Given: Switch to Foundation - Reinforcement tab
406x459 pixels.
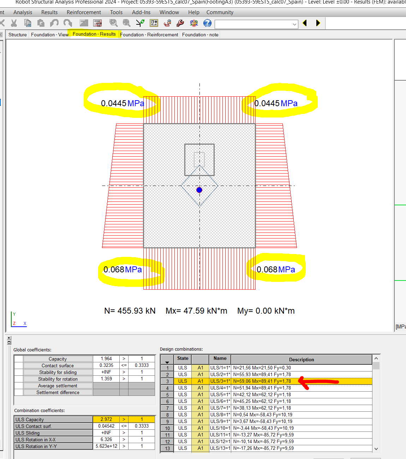Looking at the screenshot, I should (149, 35).
